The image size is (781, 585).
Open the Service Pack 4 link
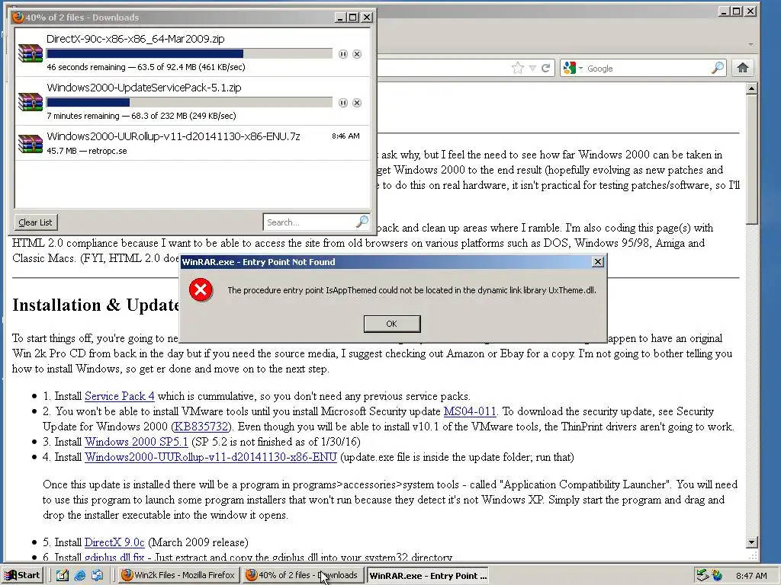tap(120, 396)
